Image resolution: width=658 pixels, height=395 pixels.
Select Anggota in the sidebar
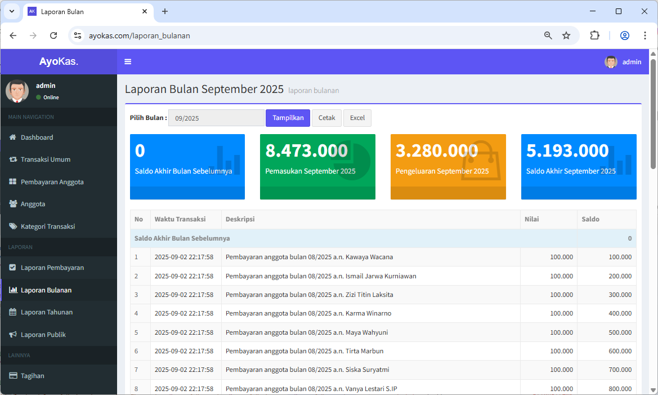[33, 204]
